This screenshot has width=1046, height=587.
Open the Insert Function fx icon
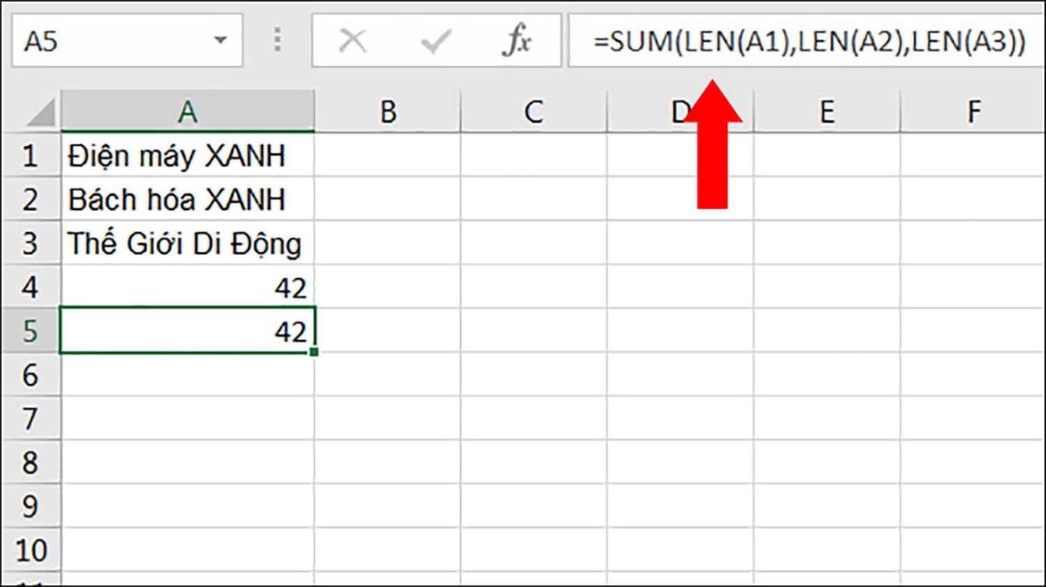[517, 40]
